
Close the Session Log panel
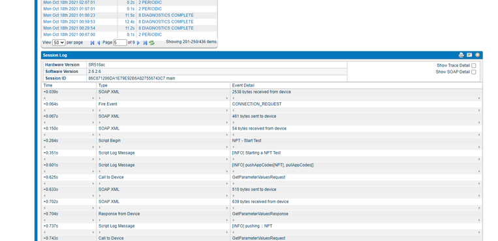477,55
